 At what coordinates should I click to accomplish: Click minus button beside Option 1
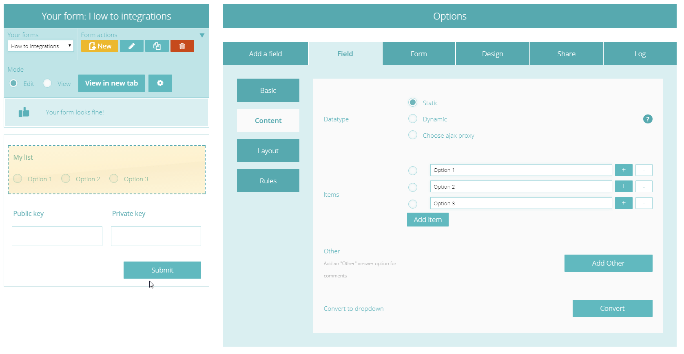[x=644, y=170]
